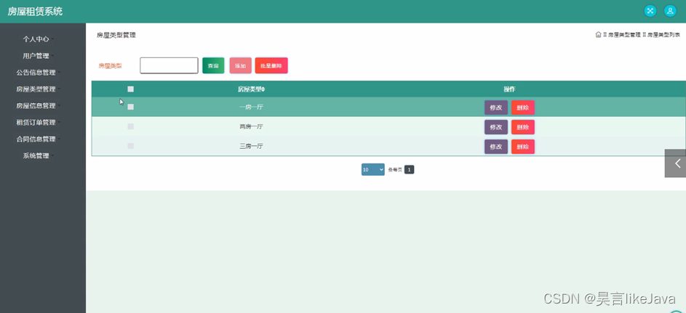Check the box for 一房一厅 row
The width and height of the screenshot is (686, 313).
pos(130,107)
